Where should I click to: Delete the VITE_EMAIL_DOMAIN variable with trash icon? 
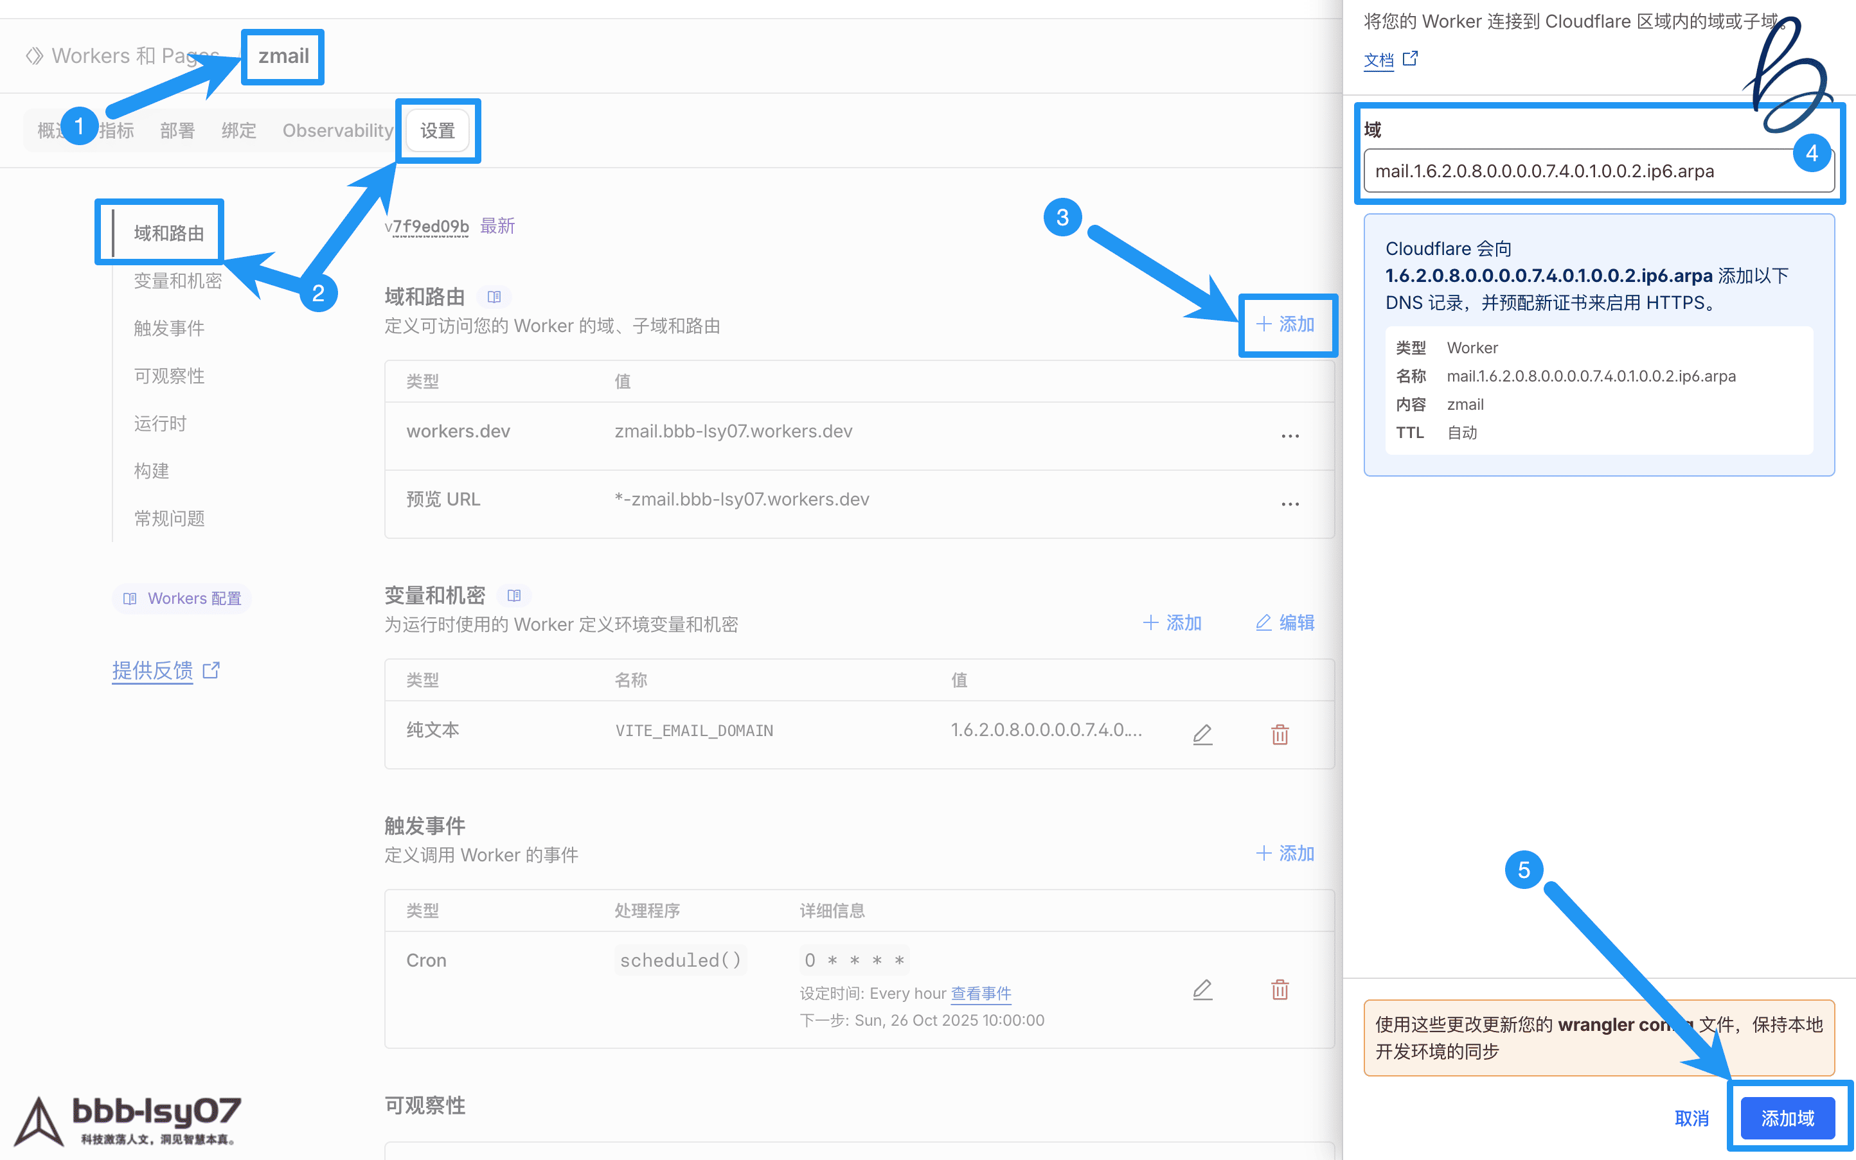1280,734
